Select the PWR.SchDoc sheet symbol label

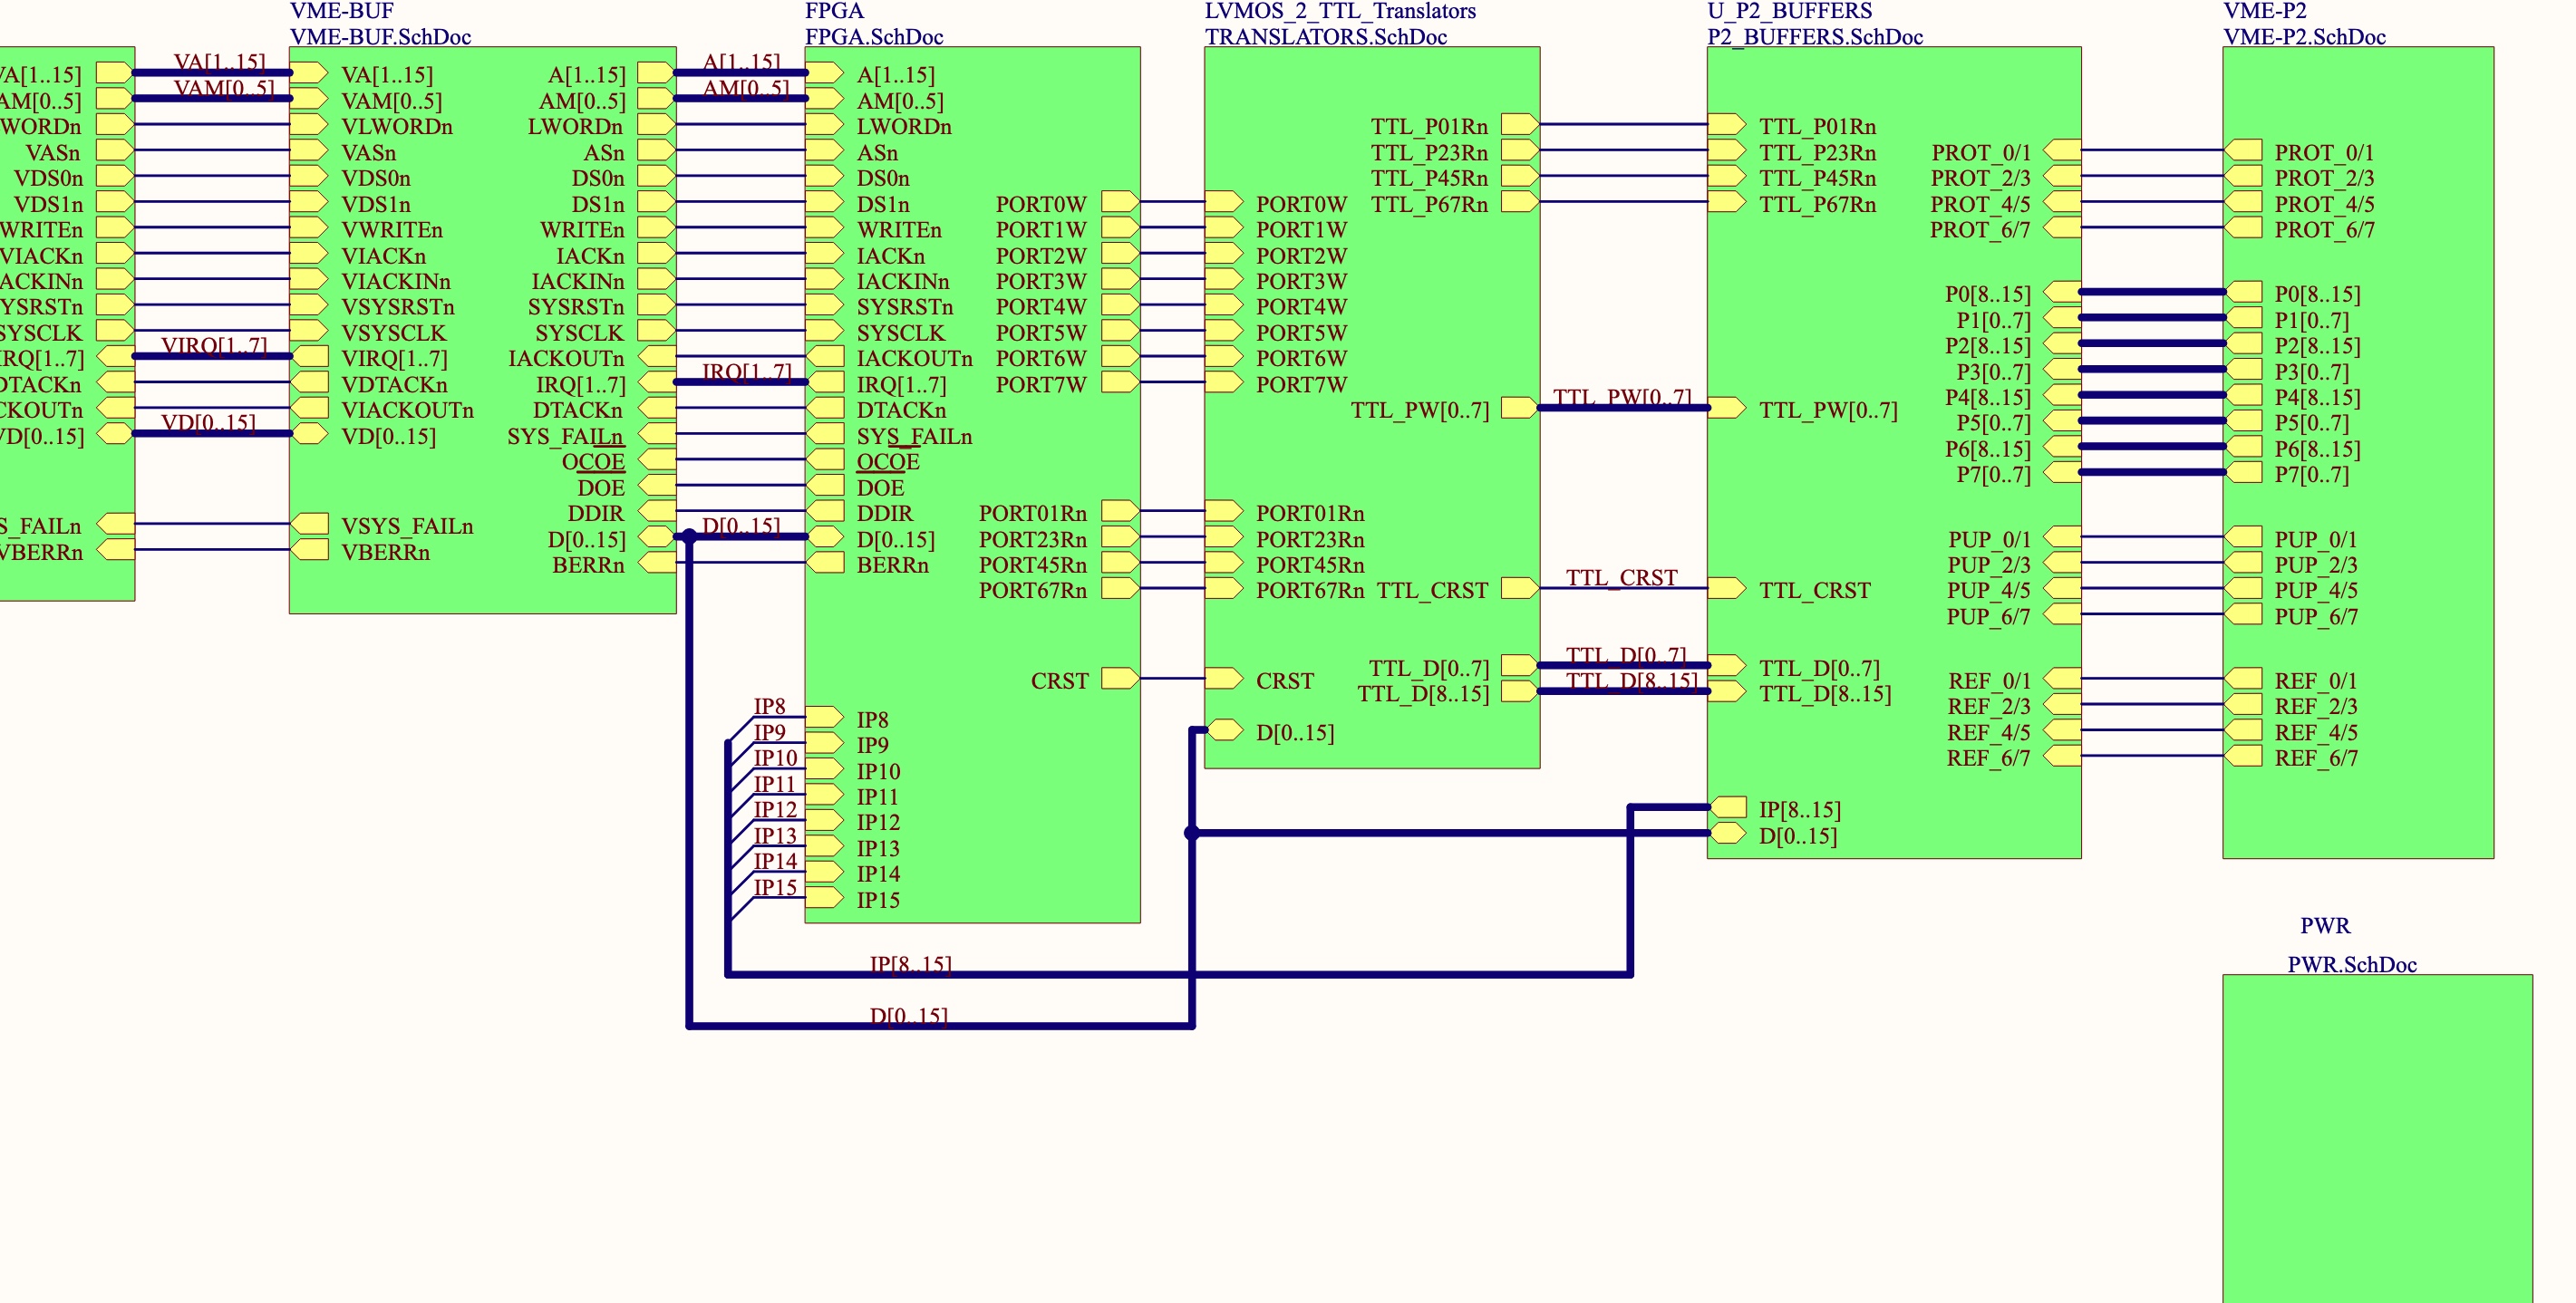click(2351, 964)
